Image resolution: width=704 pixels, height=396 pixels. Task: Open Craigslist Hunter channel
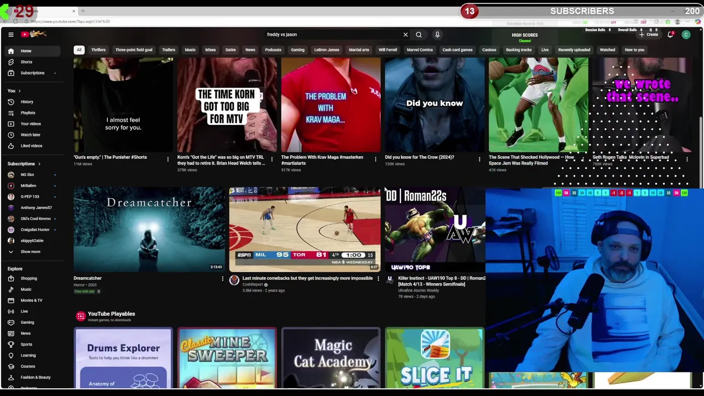coord(33,229)
